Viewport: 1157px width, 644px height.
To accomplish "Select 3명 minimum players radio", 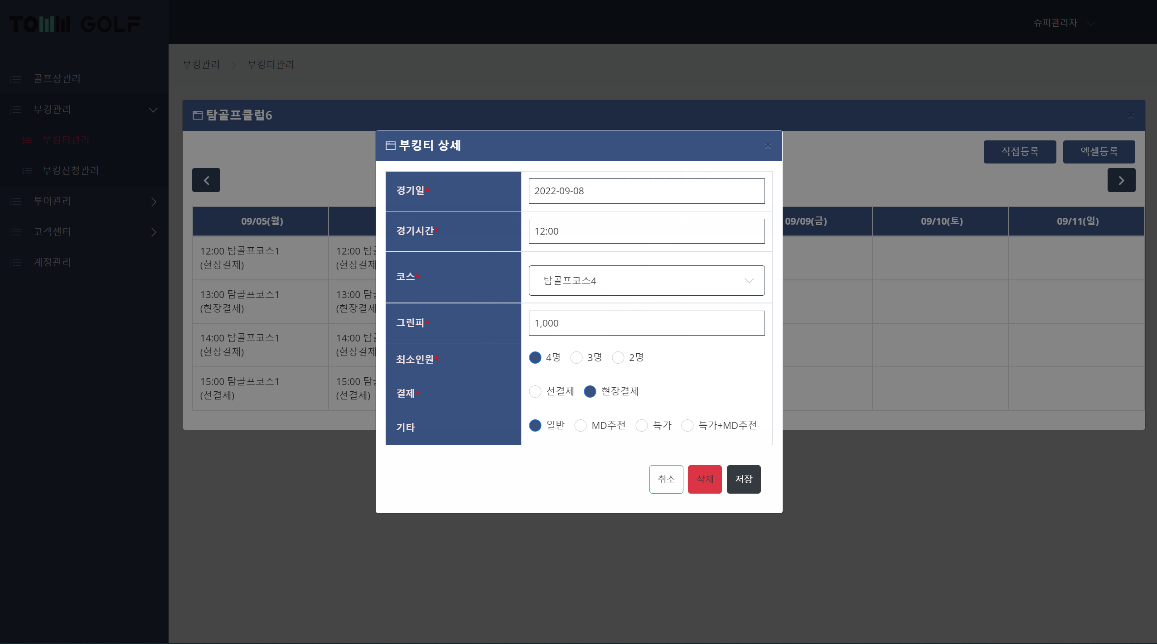I will (576, 358).
